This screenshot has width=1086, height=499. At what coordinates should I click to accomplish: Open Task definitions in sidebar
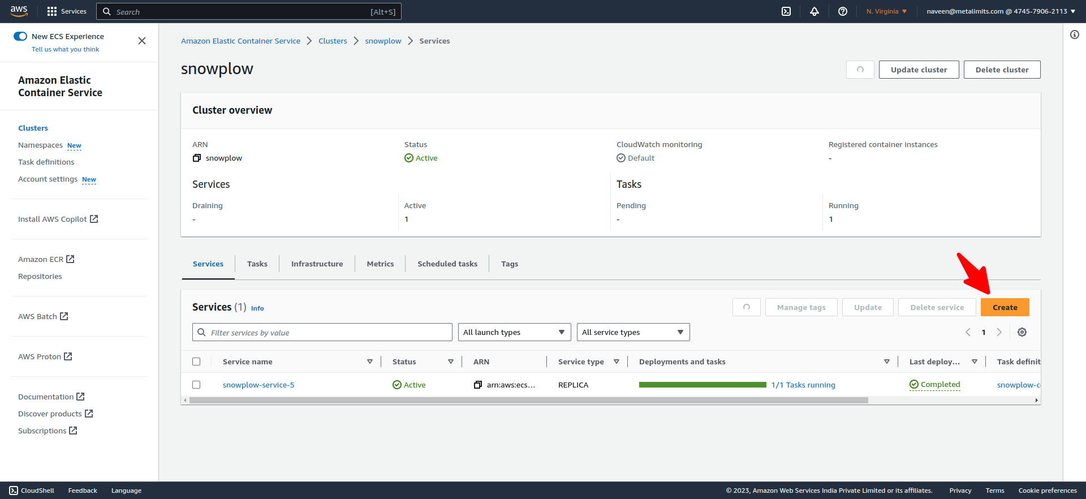[x=46, y=162]
